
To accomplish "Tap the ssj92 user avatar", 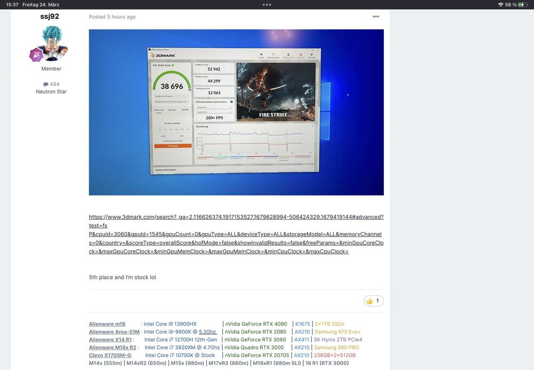I will click(52, 43).
